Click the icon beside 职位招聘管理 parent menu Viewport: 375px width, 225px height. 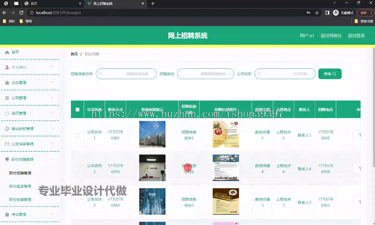pyautogui.click(x=7, y=159)
